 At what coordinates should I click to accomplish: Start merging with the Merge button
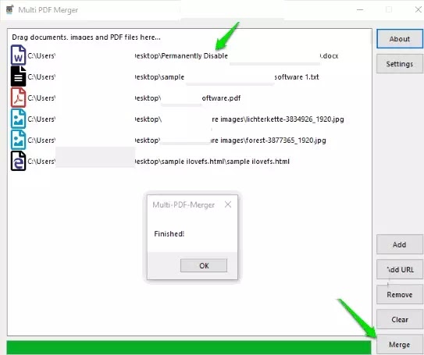tap(399, 344)
